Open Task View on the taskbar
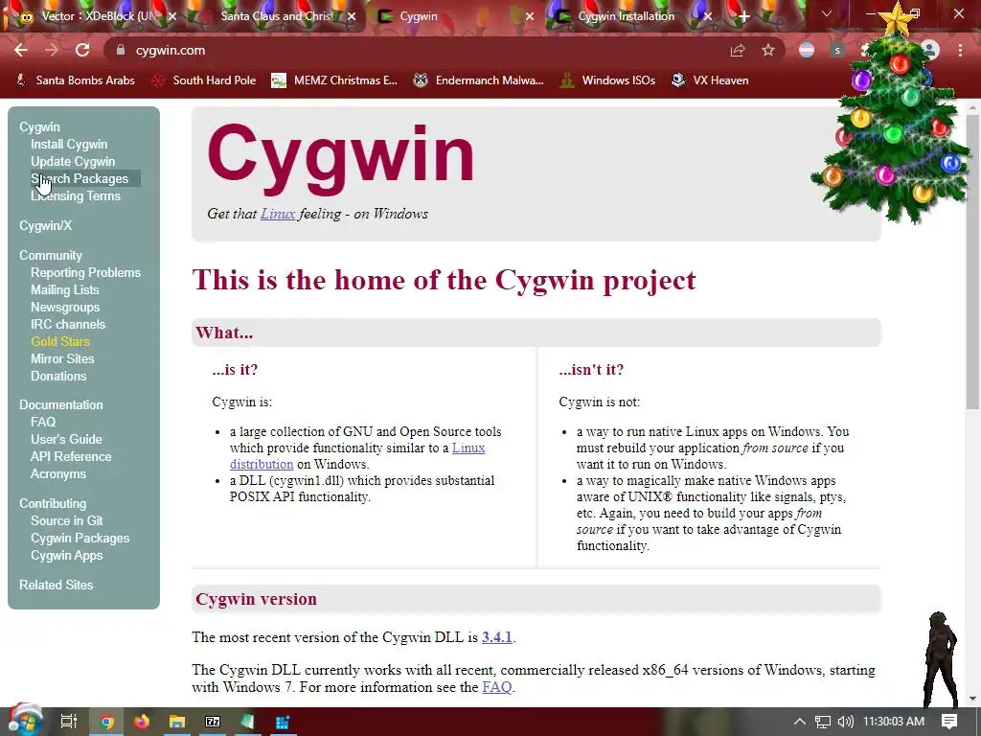Image resolution: width=981 pixels, height=736 pixels. (x=69, y=722)
